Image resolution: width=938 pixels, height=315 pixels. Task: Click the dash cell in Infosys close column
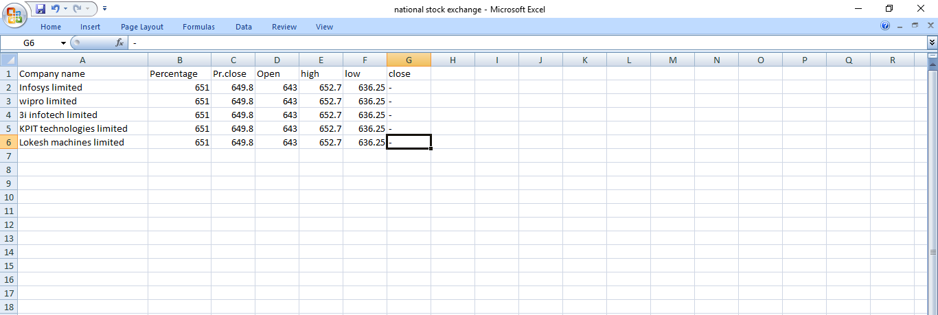click(409, 87)
